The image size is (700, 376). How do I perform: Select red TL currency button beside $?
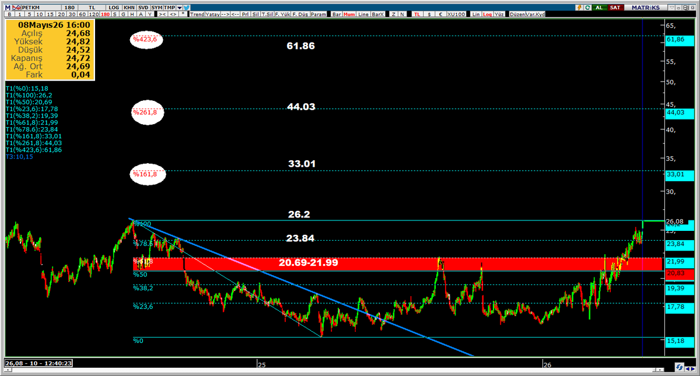pyautogui.click(x=417, y=14)
